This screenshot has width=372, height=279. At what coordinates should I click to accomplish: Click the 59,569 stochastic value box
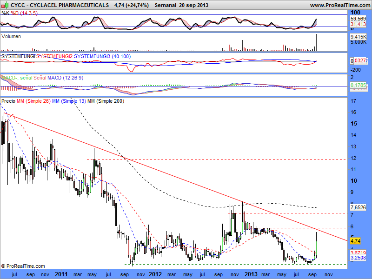pos(358,19)
